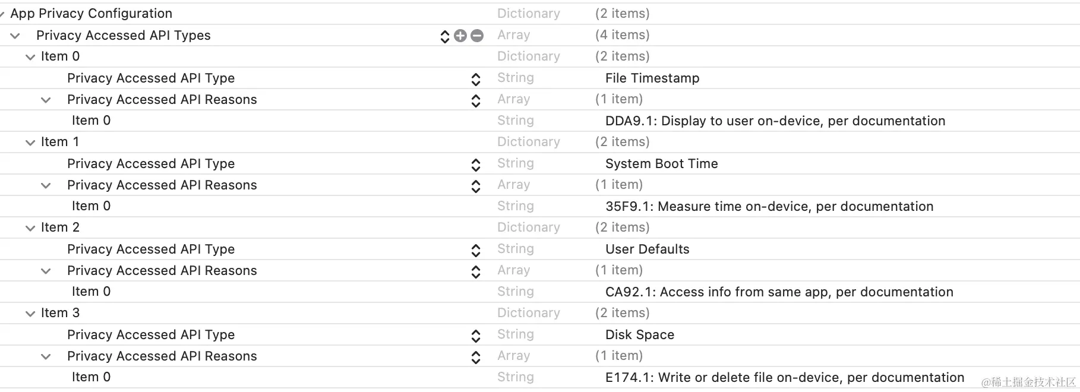Screen dimensions: 1080x392
Task: Click the Disk Space value field
Action: [639, 335]
